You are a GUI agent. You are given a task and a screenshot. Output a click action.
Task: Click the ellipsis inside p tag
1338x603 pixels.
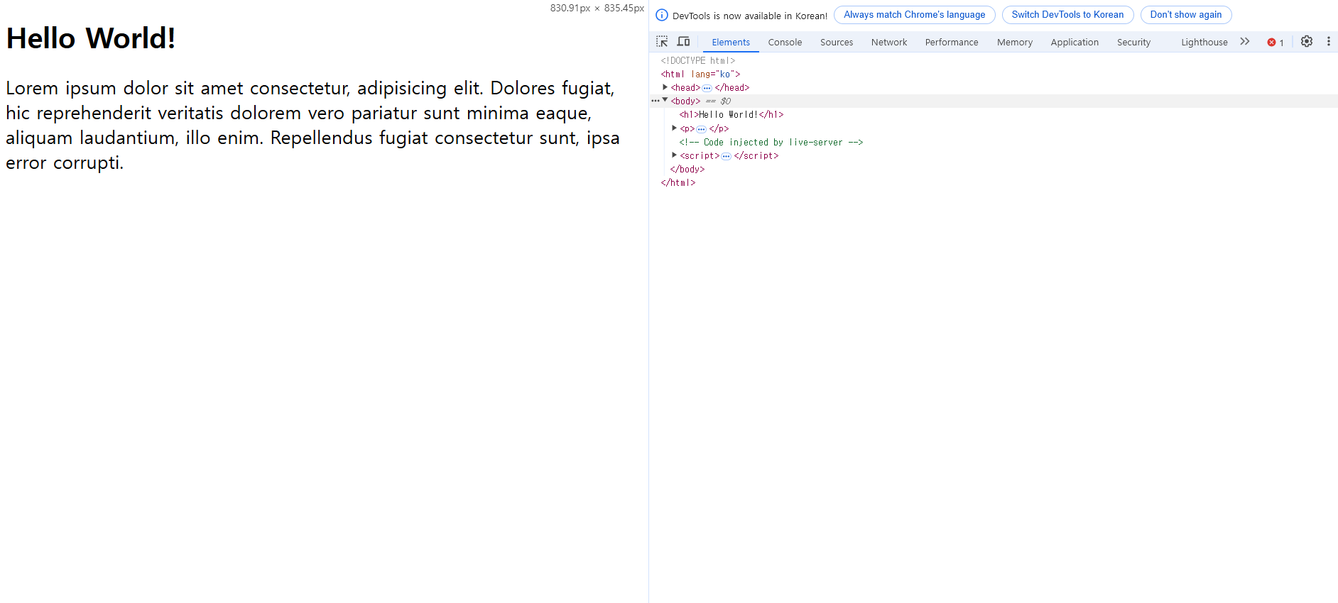(x=702, y=129)
